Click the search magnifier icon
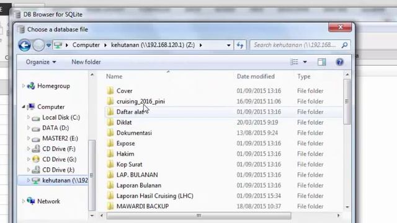Screen dimensions: 397x223 (344, 45)
